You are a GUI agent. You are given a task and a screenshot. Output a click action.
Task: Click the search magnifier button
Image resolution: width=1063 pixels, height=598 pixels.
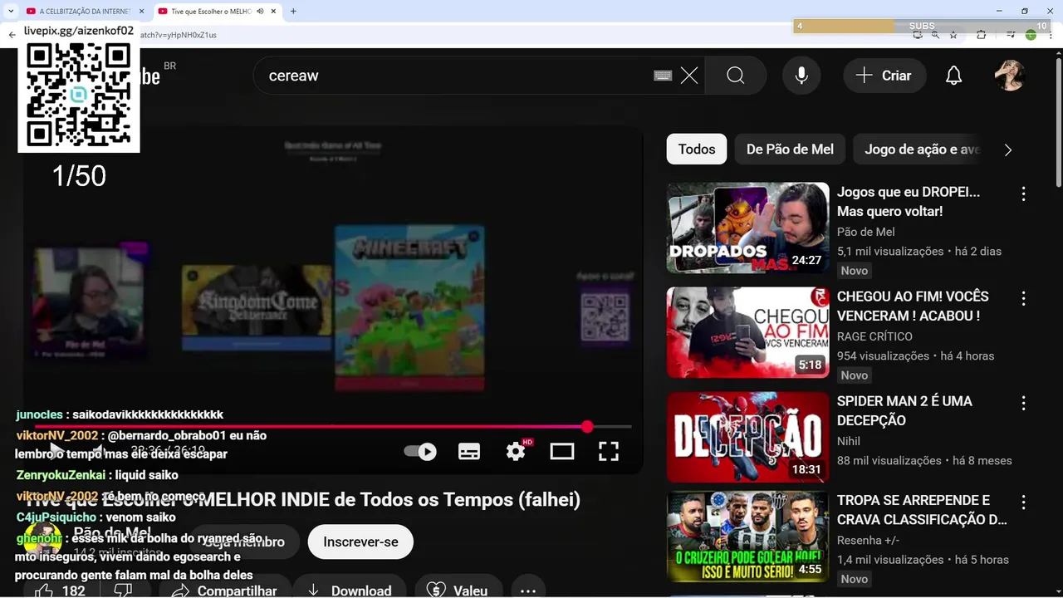(736, 76)
